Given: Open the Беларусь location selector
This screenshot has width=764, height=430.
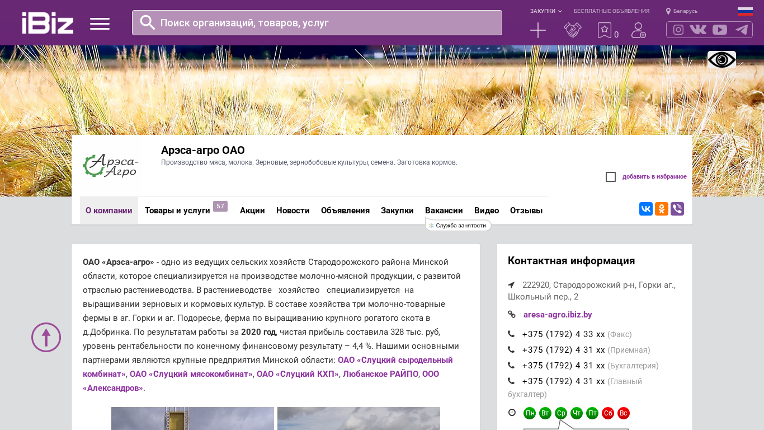Looking at the screenshot, I should pyautogui.click(x=682, y=11).
